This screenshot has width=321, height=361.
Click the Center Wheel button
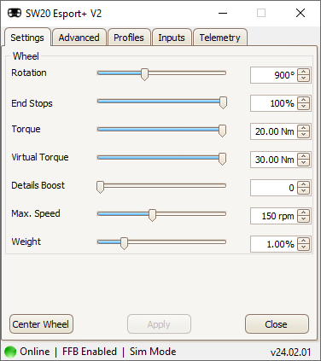point(41,324)
